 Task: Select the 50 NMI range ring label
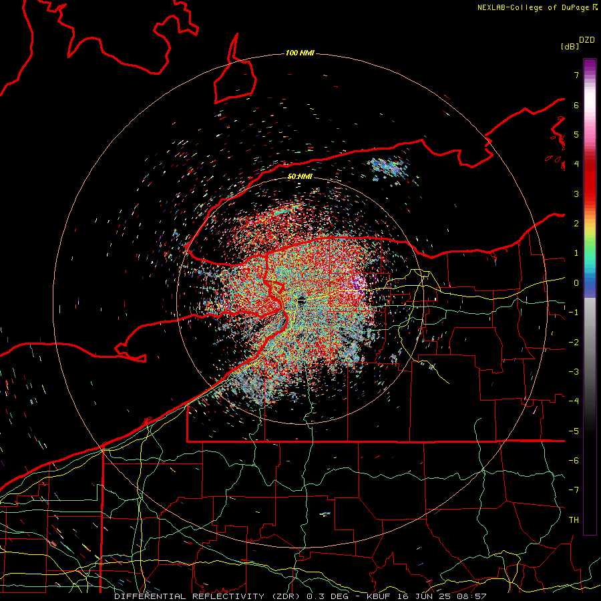point(300,176)
